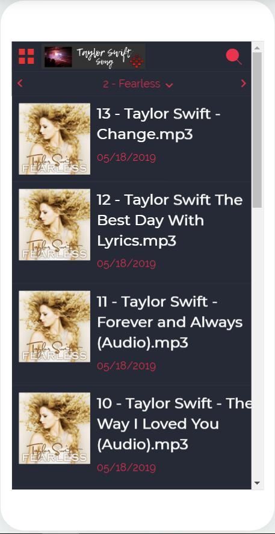Click the vertical scrollbar thumb
Screen dimensions: 275x534
click(257, 130)
